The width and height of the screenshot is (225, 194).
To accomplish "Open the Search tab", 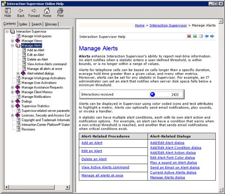I will (x=36, y=24).
